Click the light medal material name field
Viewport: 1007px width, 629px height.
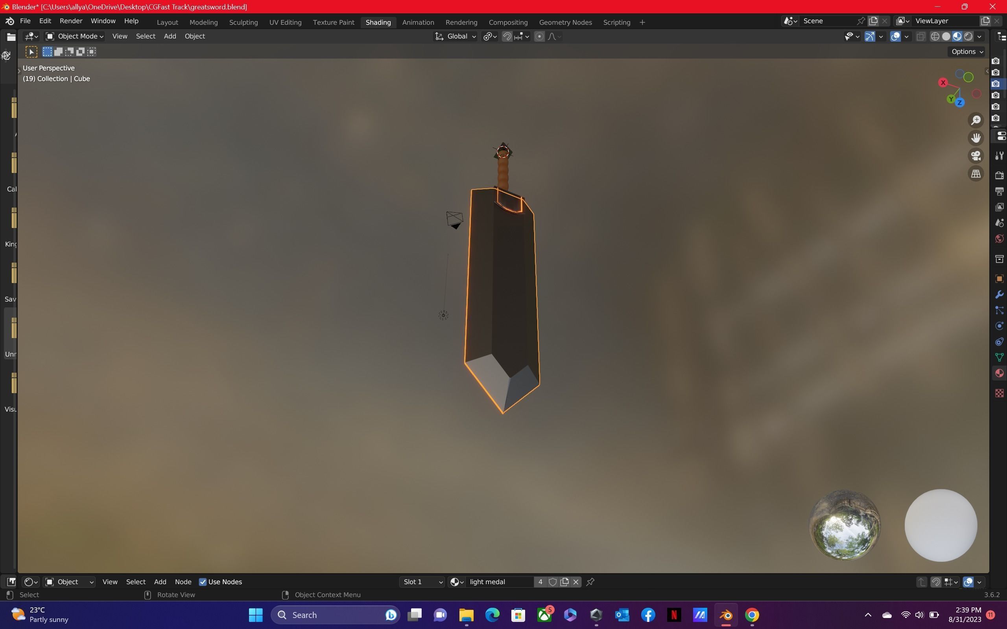pos(499,582)
